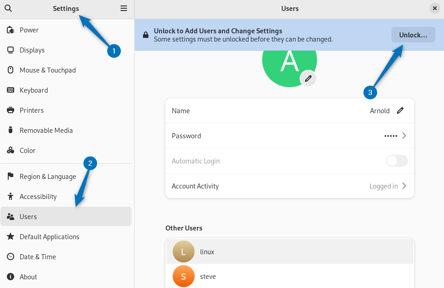The image size is (444, 288).
Task: Click the Printers icon in sidebar
Action: click(11, 110)
